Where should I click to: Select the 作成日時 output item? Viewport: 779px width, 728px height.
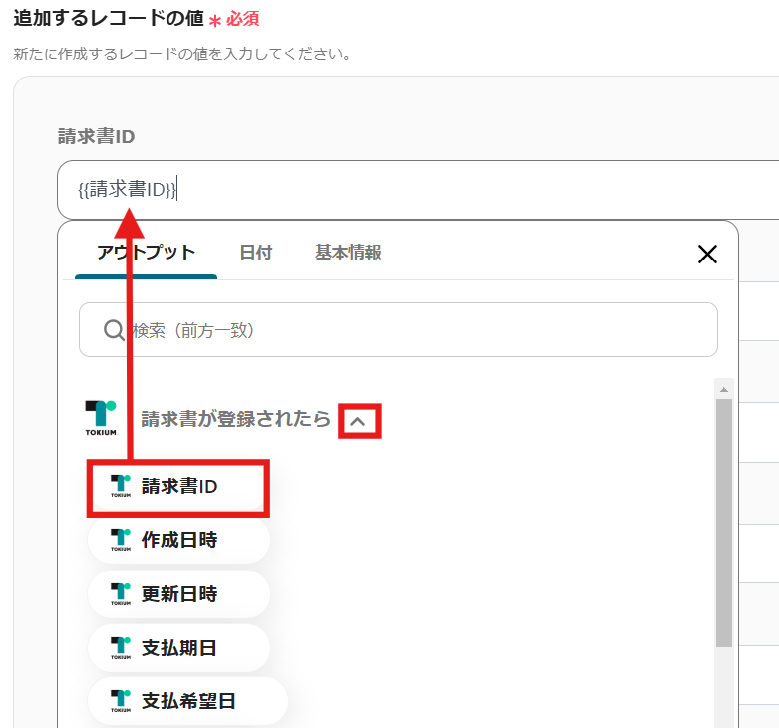pos(178,540)
